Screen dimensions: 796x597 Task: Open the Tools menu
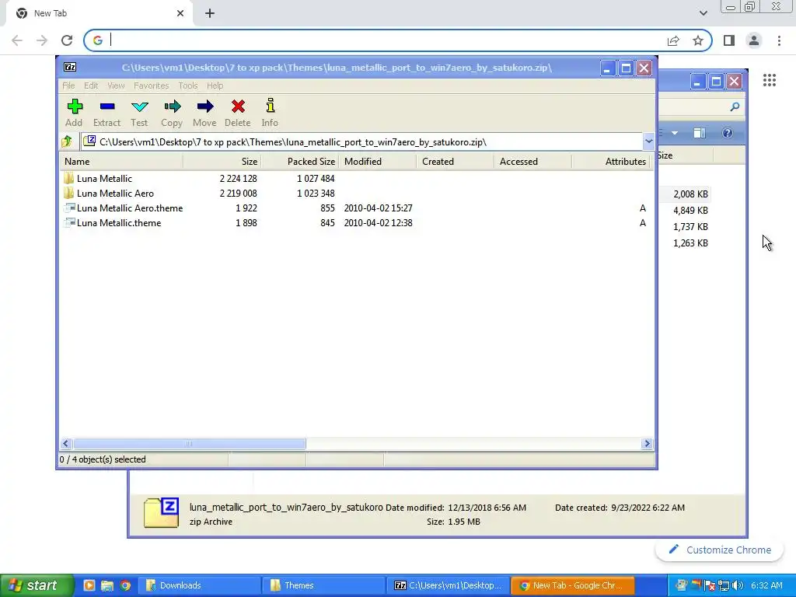188,86
